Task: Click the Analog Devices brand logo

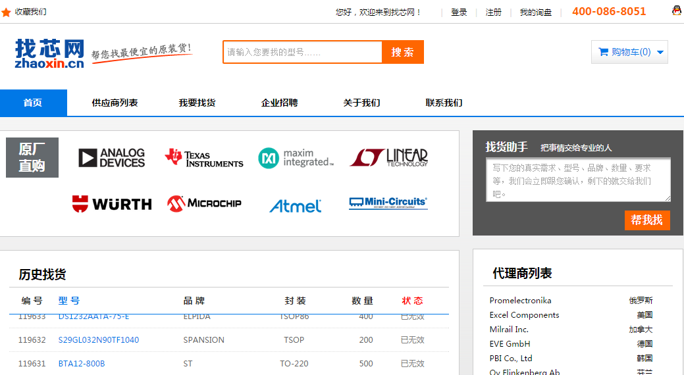Action: tap(111, 158)
